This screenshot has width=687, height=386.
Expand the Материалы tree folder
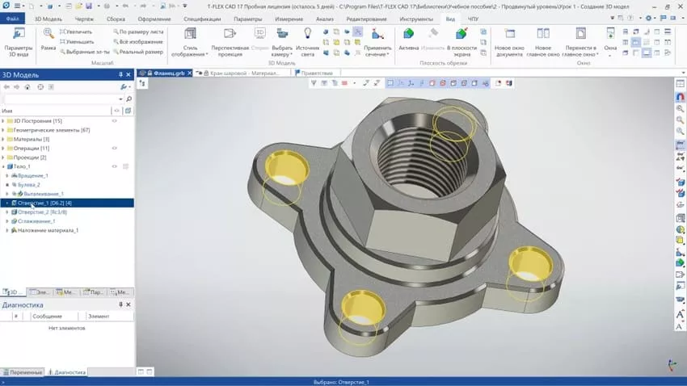pos(3,139)
